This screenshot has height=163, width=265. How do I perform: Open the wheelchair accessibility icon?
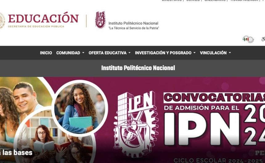click(263, 39)
